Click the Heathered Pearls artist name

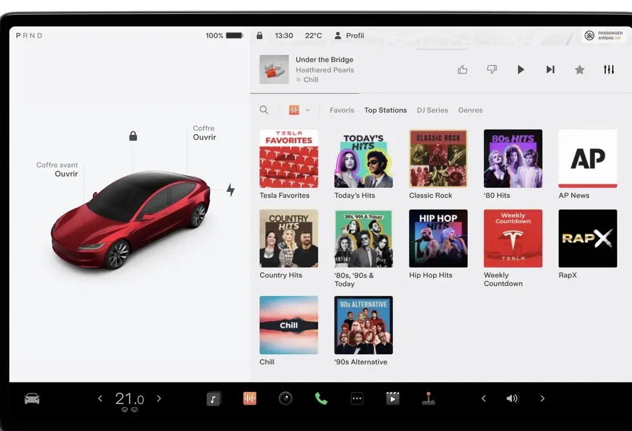pyautogui.click(x=324, y=69)
